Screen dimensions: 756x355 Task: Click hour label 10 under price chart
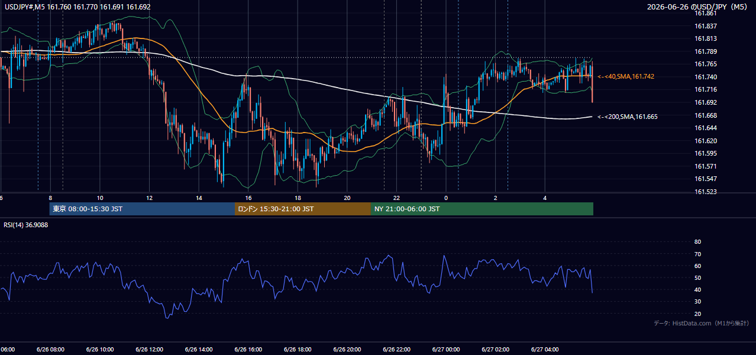tap(100, 198)
